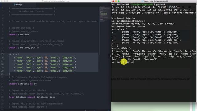Click the 'Jon' row inside the terminal
The image size is (197, 111).
146,35
